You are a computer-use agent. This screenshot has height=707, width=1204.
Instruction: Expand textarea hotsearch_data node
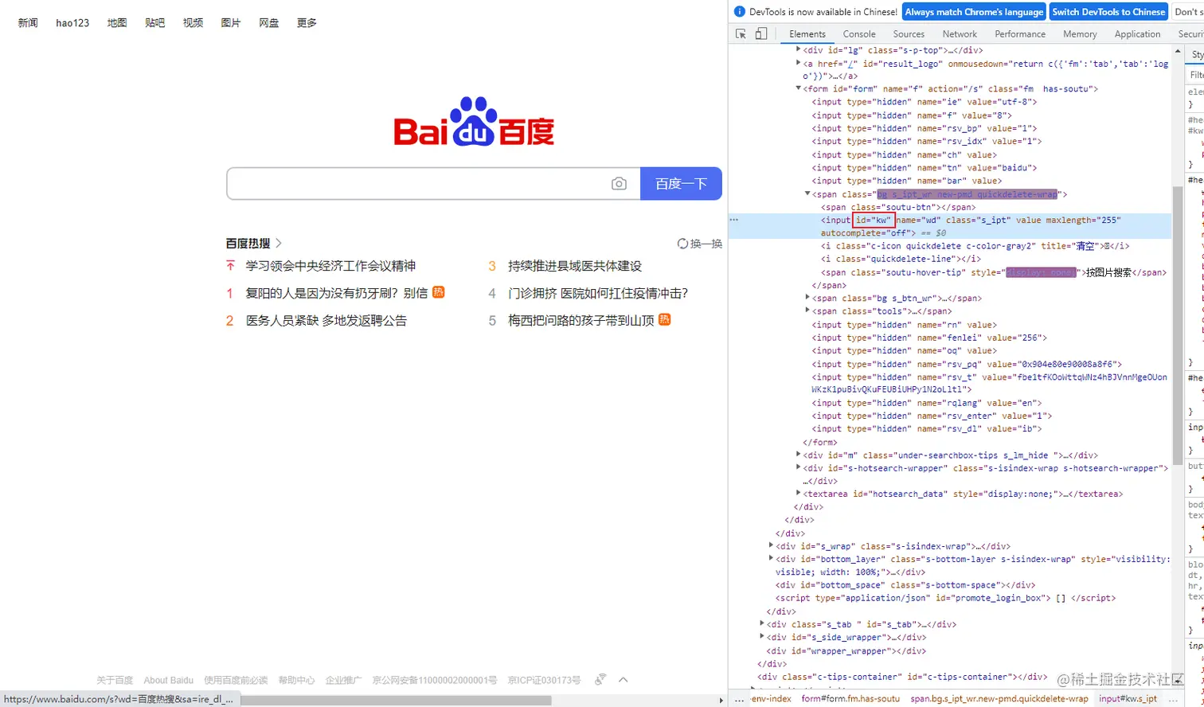coord(799,494)
